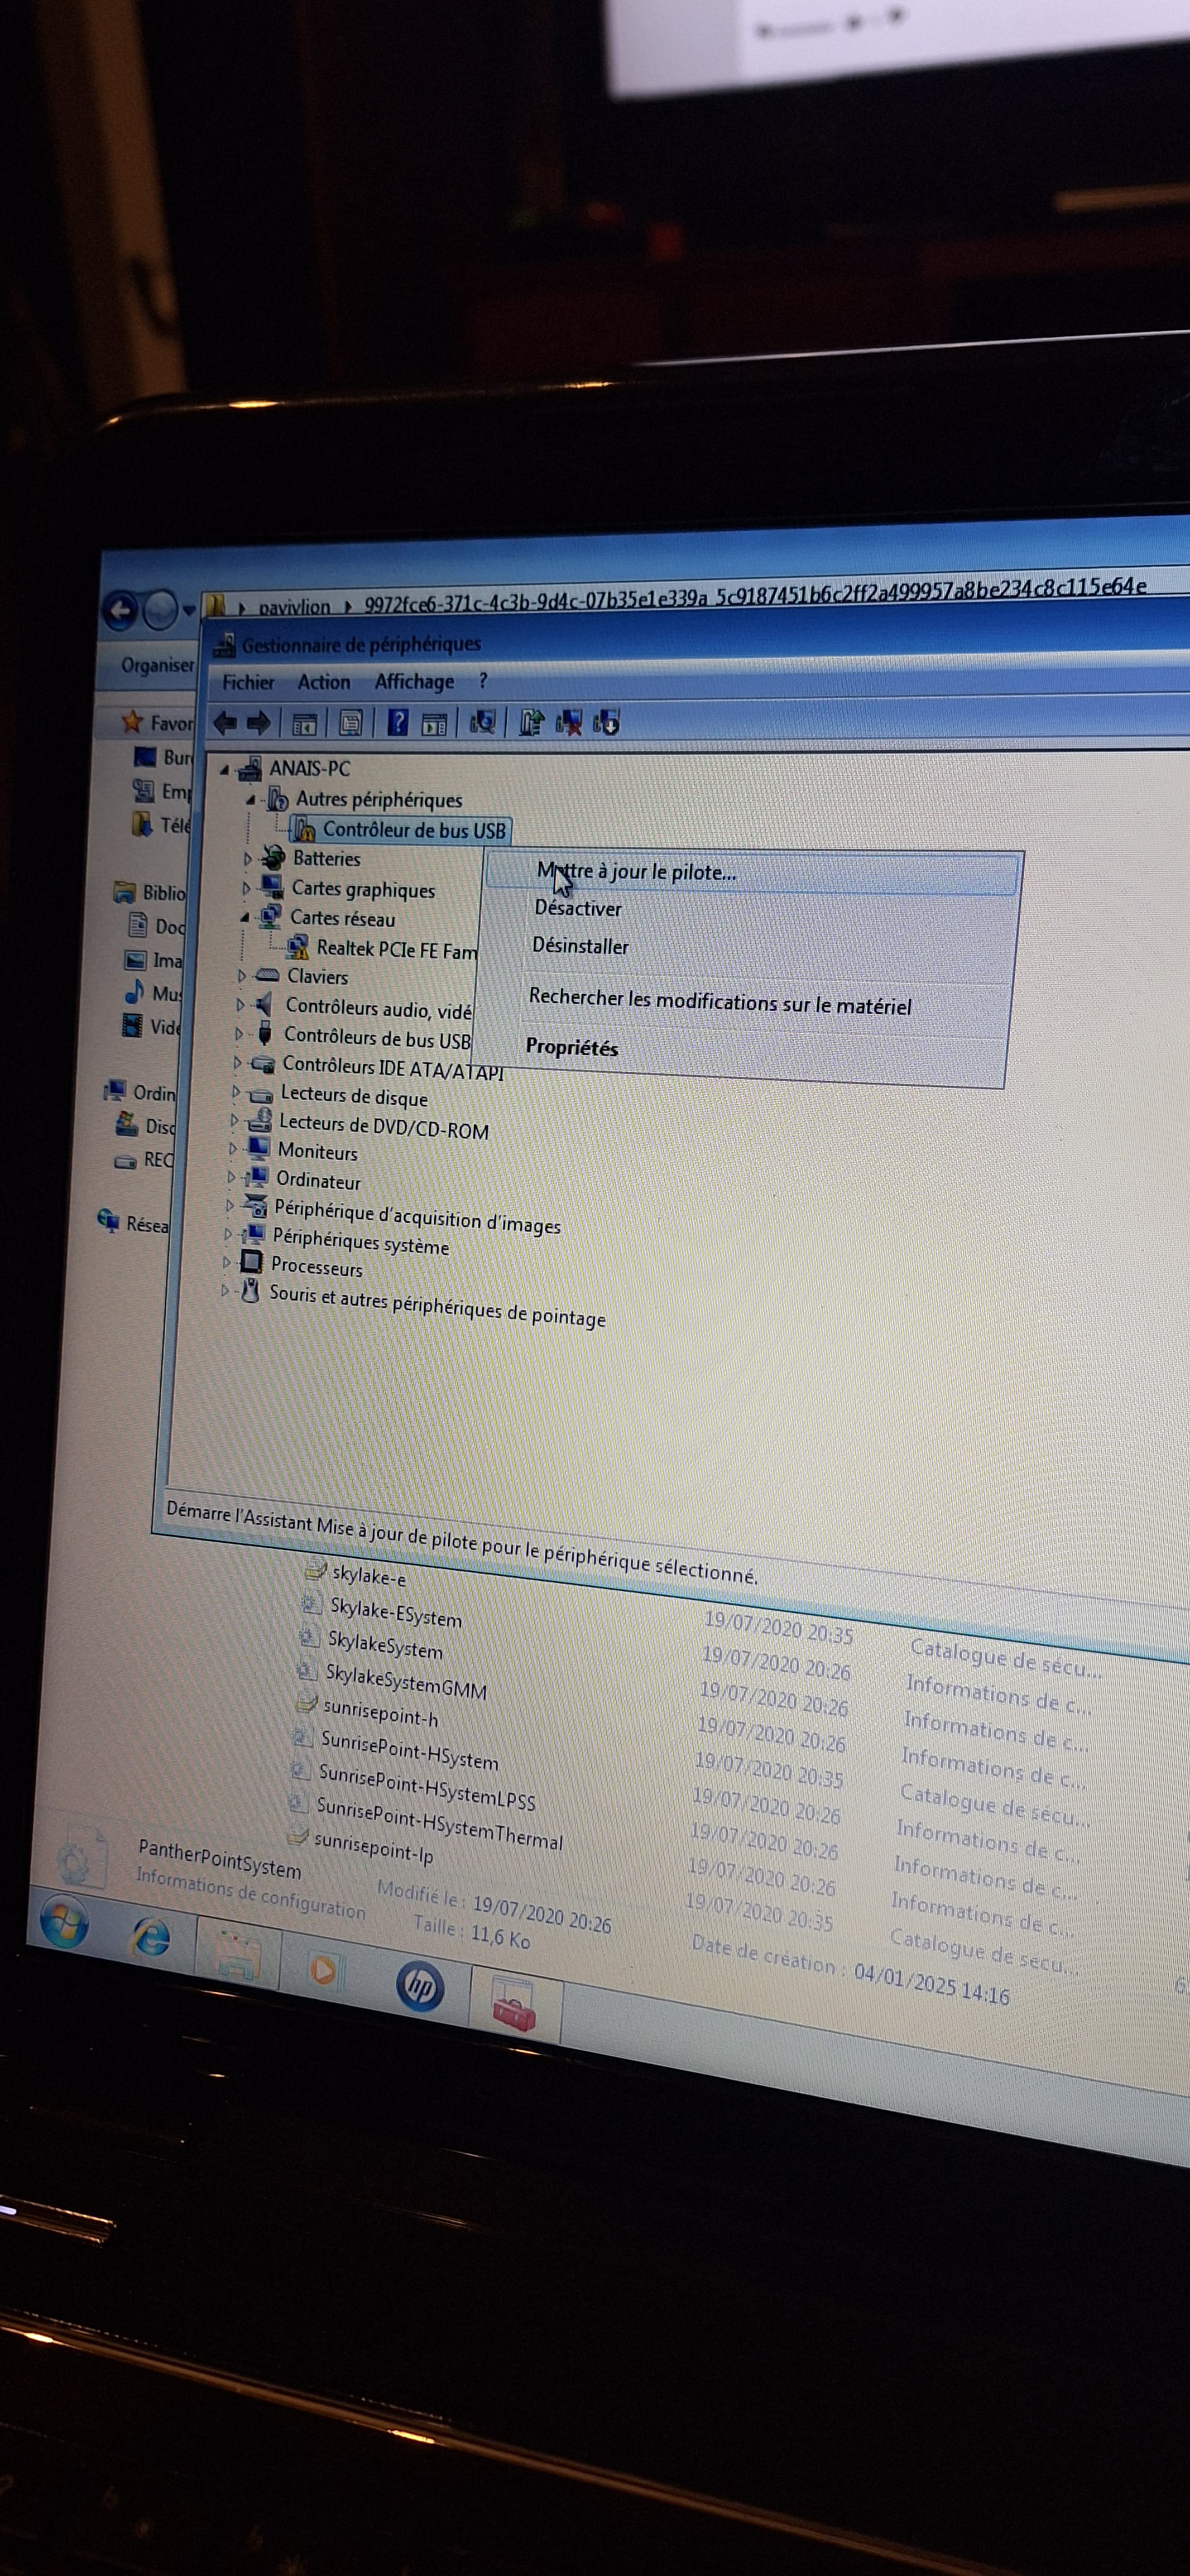
Task: Choose Rechercher les modifications sur le matériel
Action: click(720, 1001)
